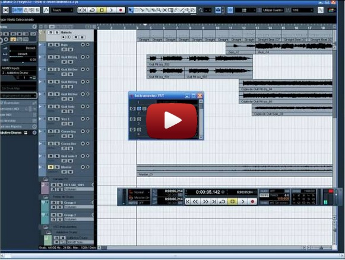Select the Draw pencil tool
Viewport: 345px width, 260px height.
176,10
